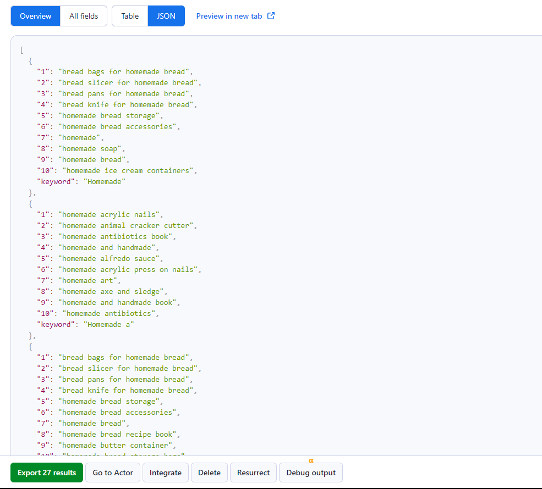This screenshot has width=542, height=489.
Task: Delete the dataset results
Action: pyautogui.click(x=209, y=473)
